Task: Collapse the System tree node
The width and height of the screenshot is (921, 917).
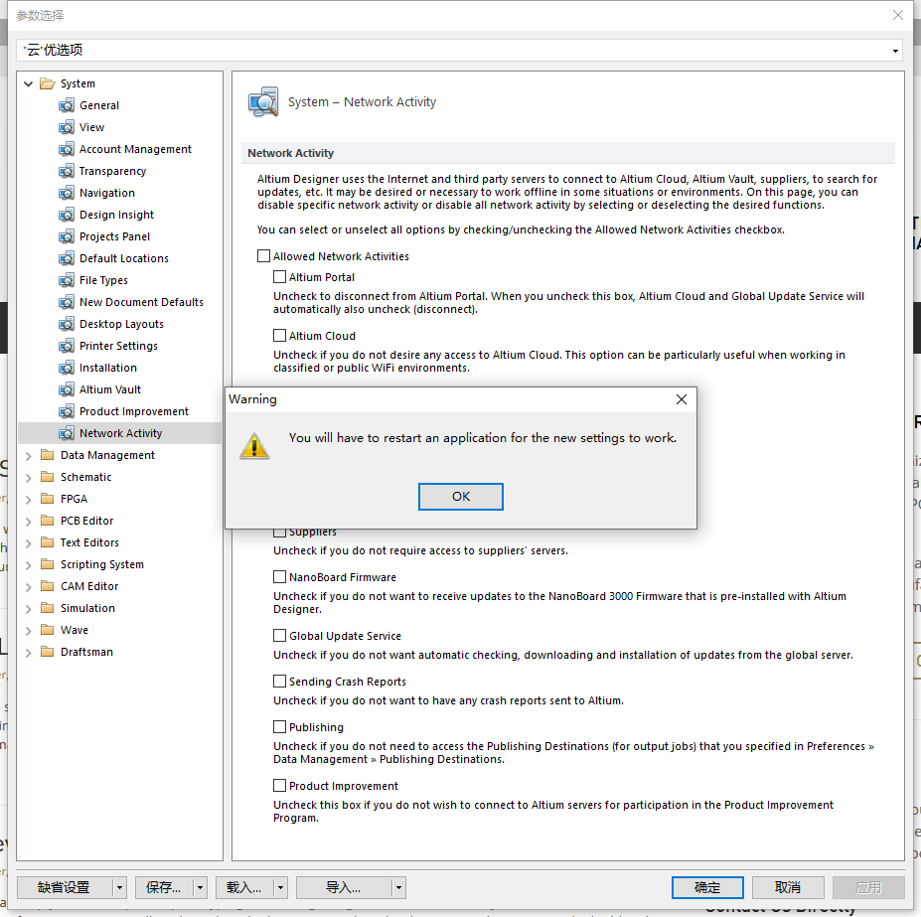Action: (x=28, y=84)
